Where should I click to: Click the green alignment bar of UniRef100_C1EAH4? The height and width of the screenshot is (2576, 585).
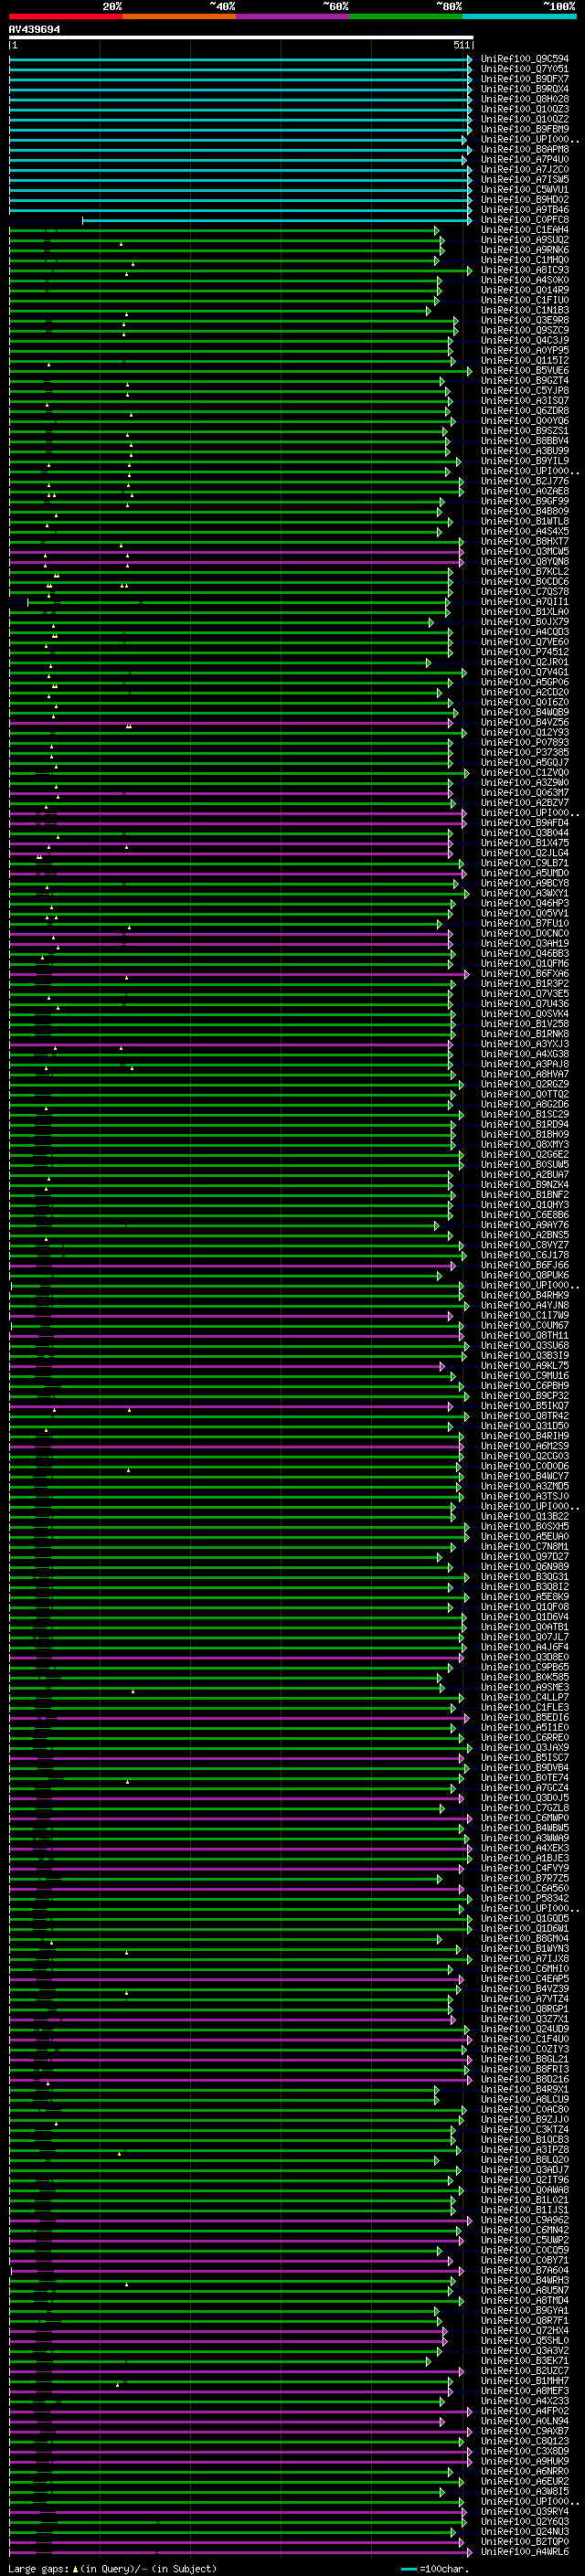(224, 230)
